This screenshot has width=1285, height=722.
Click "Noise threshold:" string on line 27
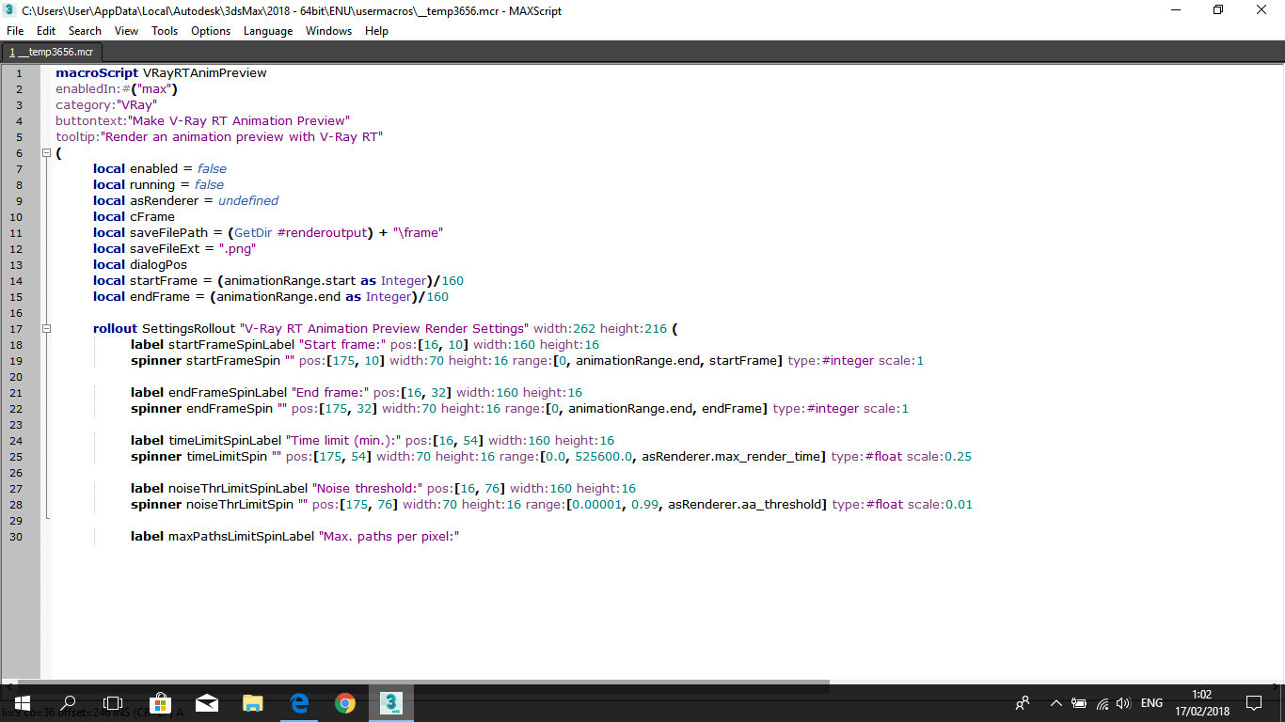click(368, 488)
